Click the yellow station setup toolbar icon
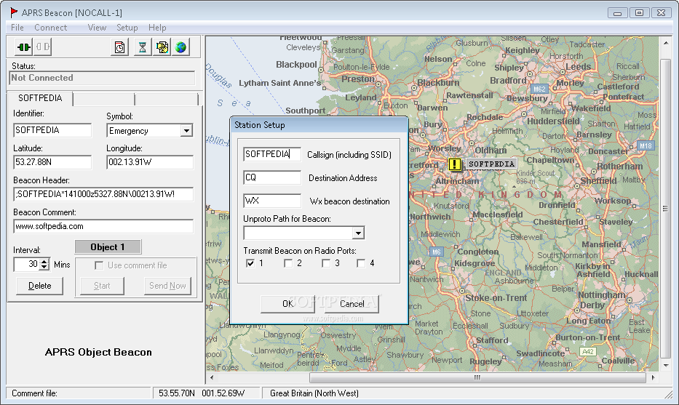679x405 pixels. pos(162,47)
